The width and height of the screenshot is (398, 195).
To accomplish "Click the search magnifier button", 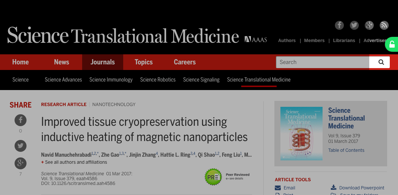I will tap(381, 62).
